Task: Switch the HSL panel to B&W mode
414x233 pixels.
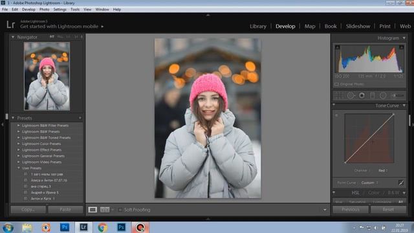Action: point(393,193)
